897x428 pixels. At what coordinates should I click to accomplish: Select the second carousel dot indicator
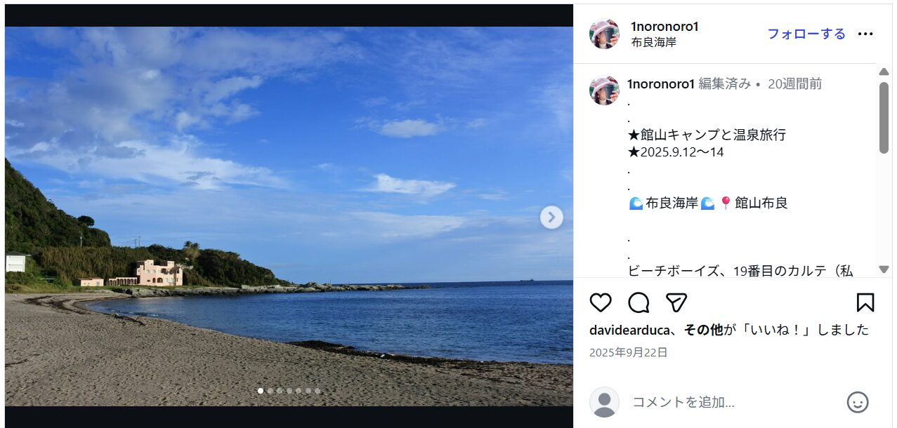coord(270,391)
